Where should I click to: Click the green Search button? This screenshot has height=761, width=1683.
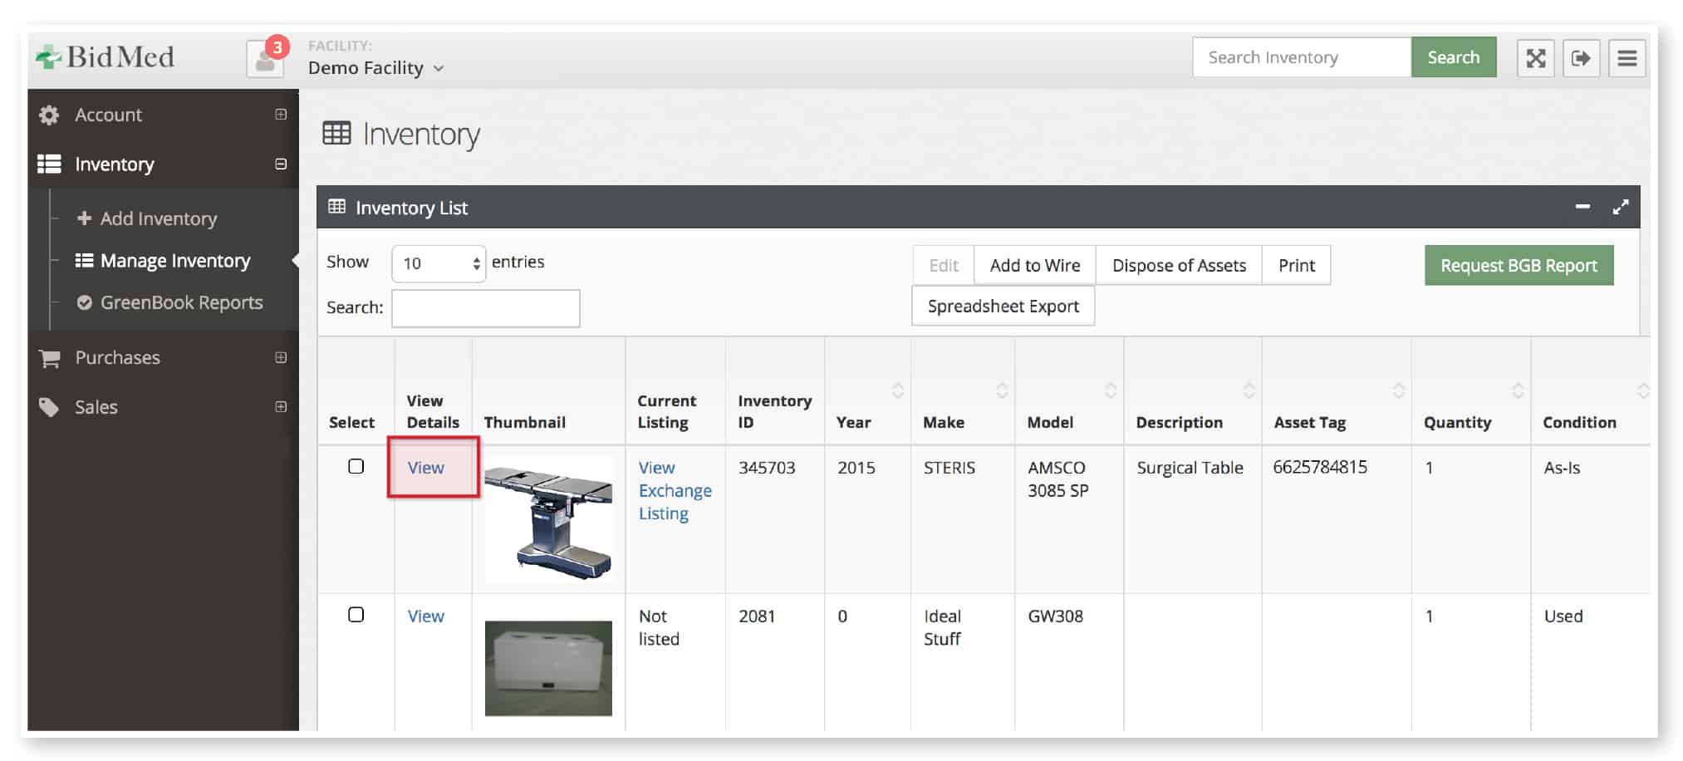pos(1453,57)
